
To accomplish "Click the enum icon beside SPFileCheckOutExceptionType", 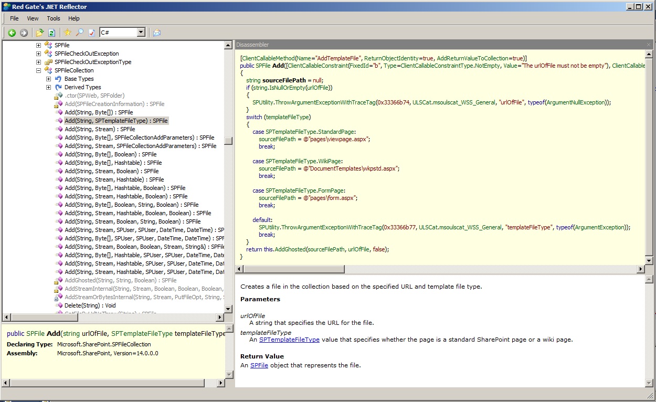I will pos(48,62).
